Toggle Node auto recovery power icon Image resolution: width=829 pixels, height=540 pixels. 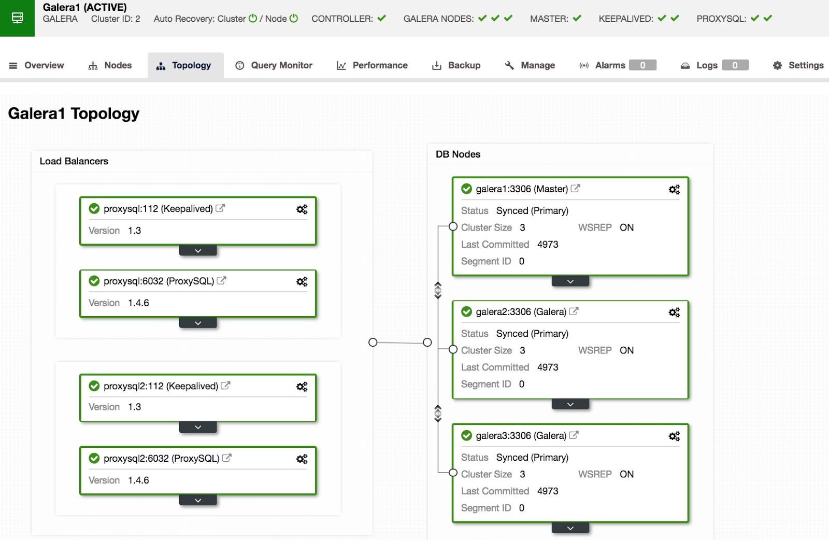[294, 18]
